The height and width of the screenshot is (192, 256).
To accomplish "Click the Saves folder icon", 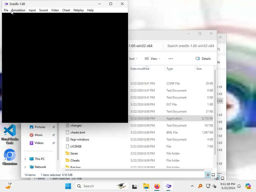I will 67,153.
